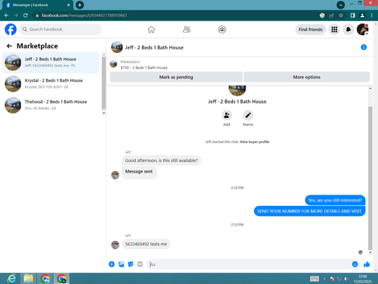The height and width of the screenshot is (284, 378).
Task: Open Chrome profile icon in toolbar
Action: pos(362,15)
